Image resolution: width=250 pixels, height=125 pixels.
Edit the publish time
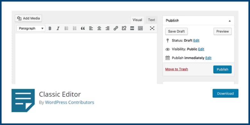point(208,58)
